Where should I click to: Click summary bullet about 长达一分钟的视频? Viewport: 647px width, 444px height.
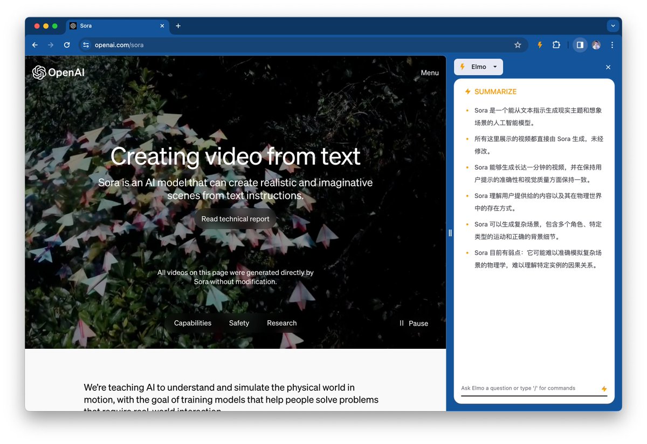(538, 174)
